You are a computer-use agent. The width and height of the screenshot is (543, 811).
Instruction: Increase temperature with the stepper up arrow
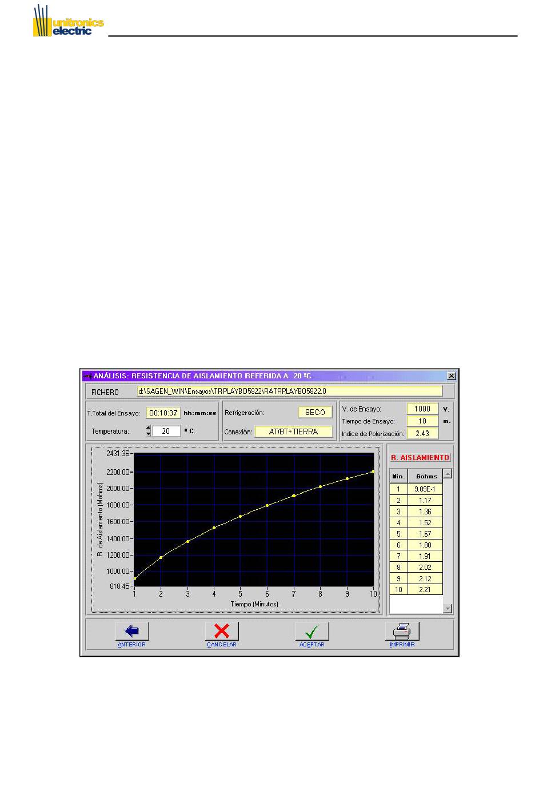(x=149, y=428)
